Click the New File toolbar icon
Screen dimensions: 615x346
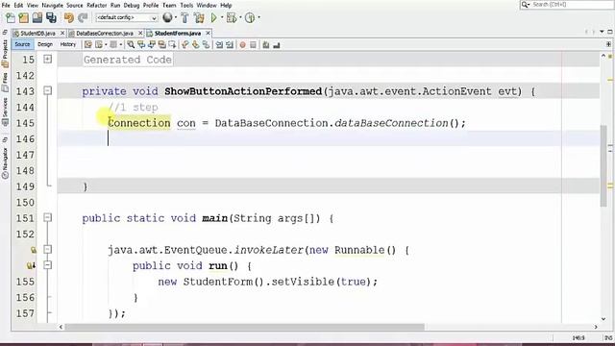pos(10,17)
